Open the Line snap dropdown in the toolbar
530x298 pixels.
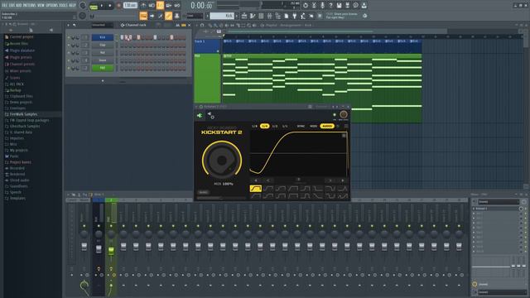tap(195, 16)
